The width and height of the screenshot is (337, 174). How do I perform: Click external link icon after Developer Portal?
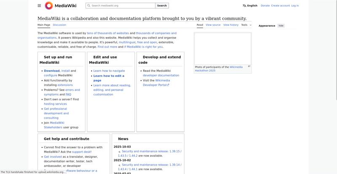click(x=168, y=85)
